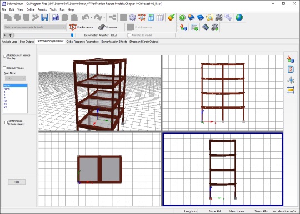Select the Deformed Shape Viewer tab

pos(50,41)
